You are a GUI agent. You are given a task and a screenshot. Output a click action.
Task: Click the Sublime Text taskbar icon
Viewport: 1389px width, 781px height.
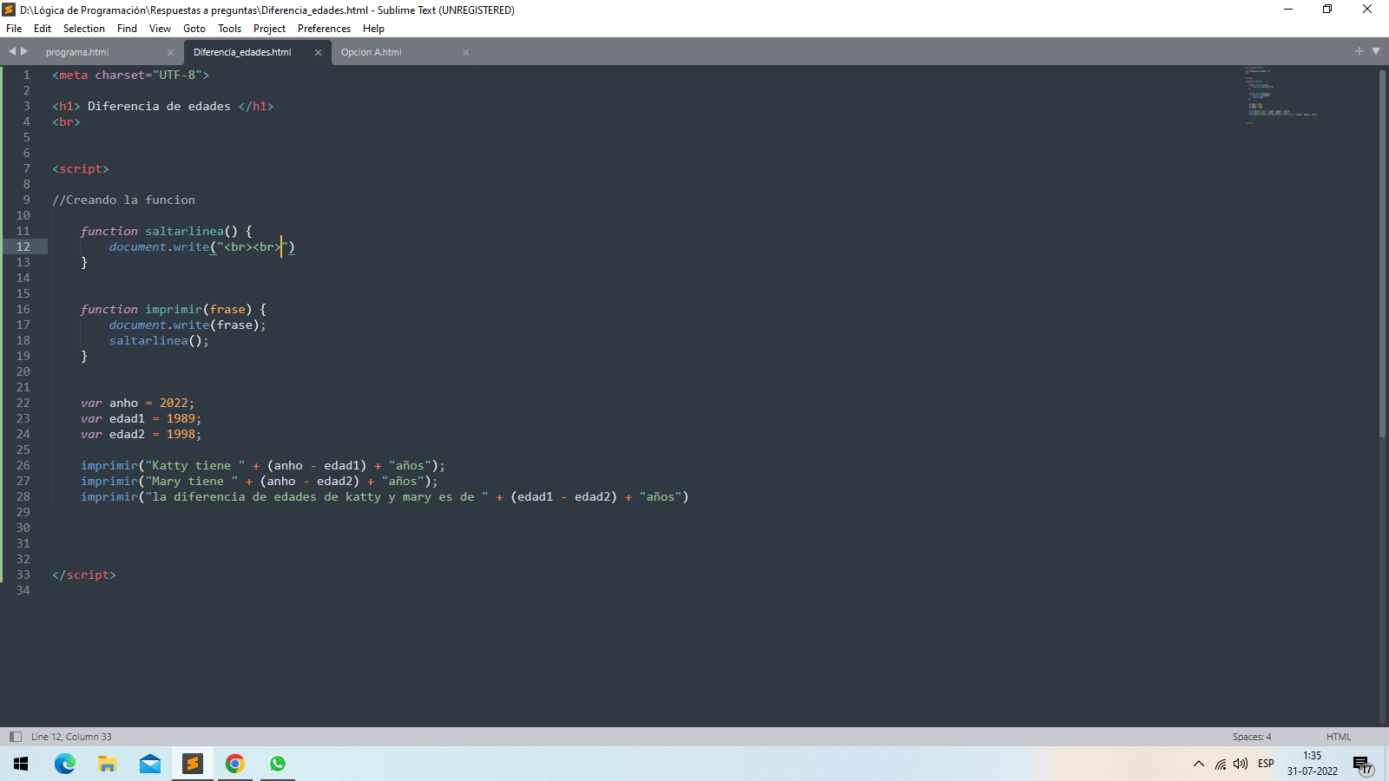193,764
